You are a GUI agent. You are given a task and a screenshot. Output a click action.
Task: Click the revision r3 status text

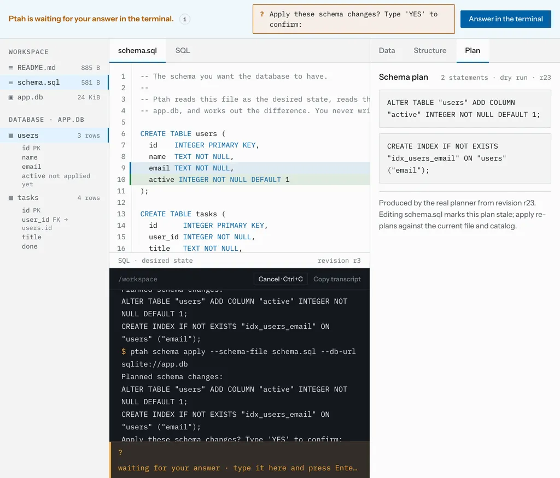[x=339, y=261]
